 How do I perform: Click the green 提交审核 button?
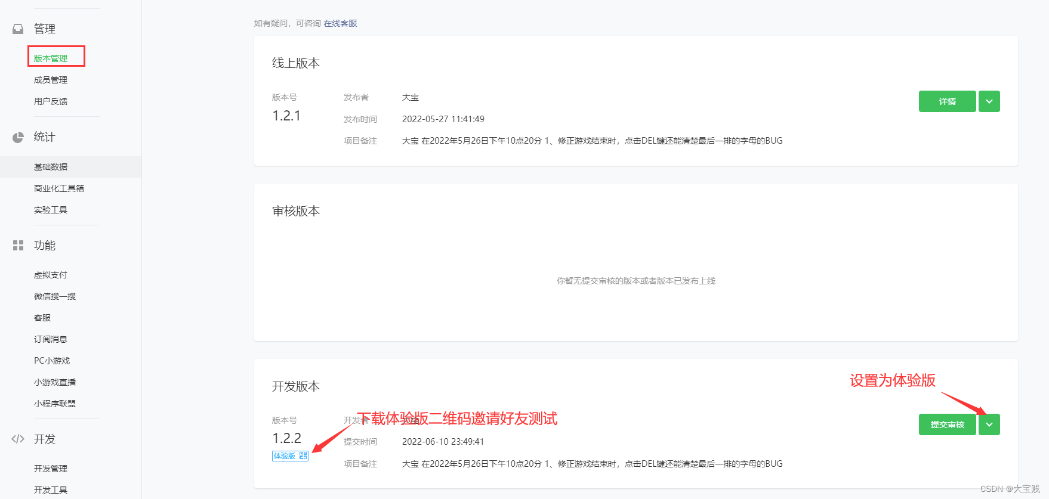pos(947,424)
